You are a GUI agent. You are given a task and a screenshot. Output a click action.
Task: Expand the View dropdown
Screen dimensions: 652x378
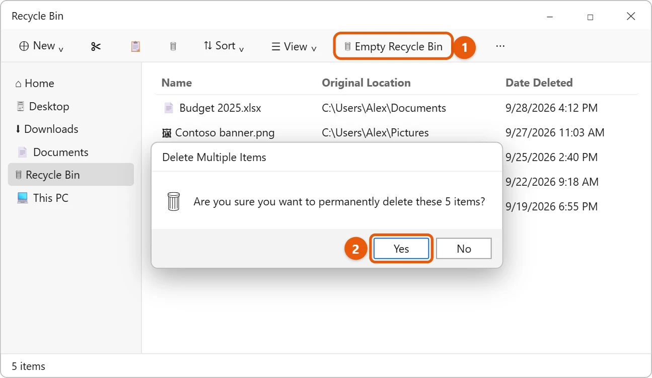294,46
